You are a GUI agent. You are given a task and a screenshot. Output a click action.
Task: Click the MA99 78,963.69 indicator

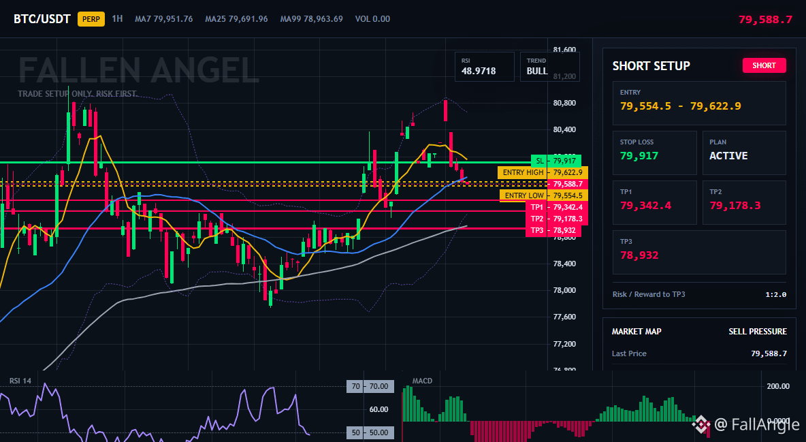coord(312,19)
